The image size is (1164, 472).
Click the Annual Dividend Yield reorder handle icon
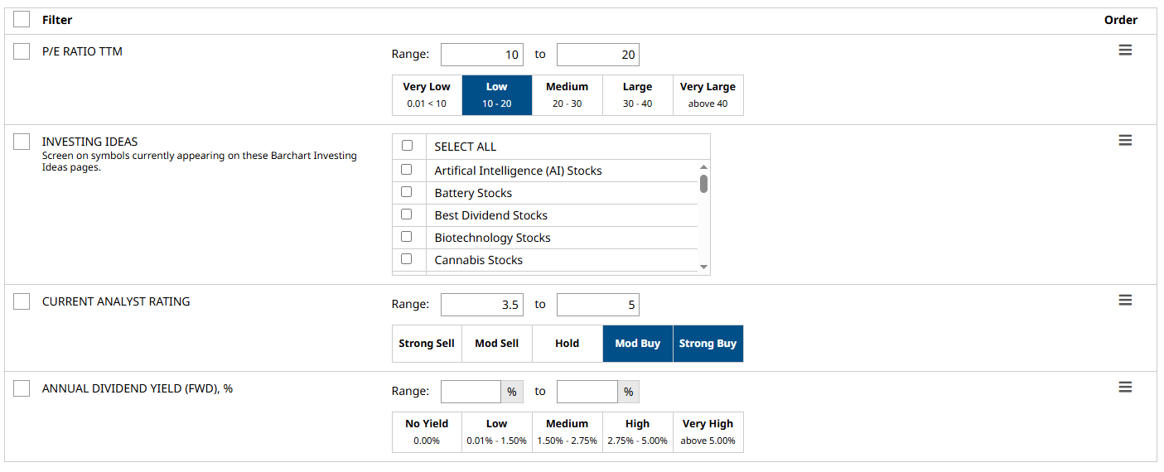pos(1125,388)
